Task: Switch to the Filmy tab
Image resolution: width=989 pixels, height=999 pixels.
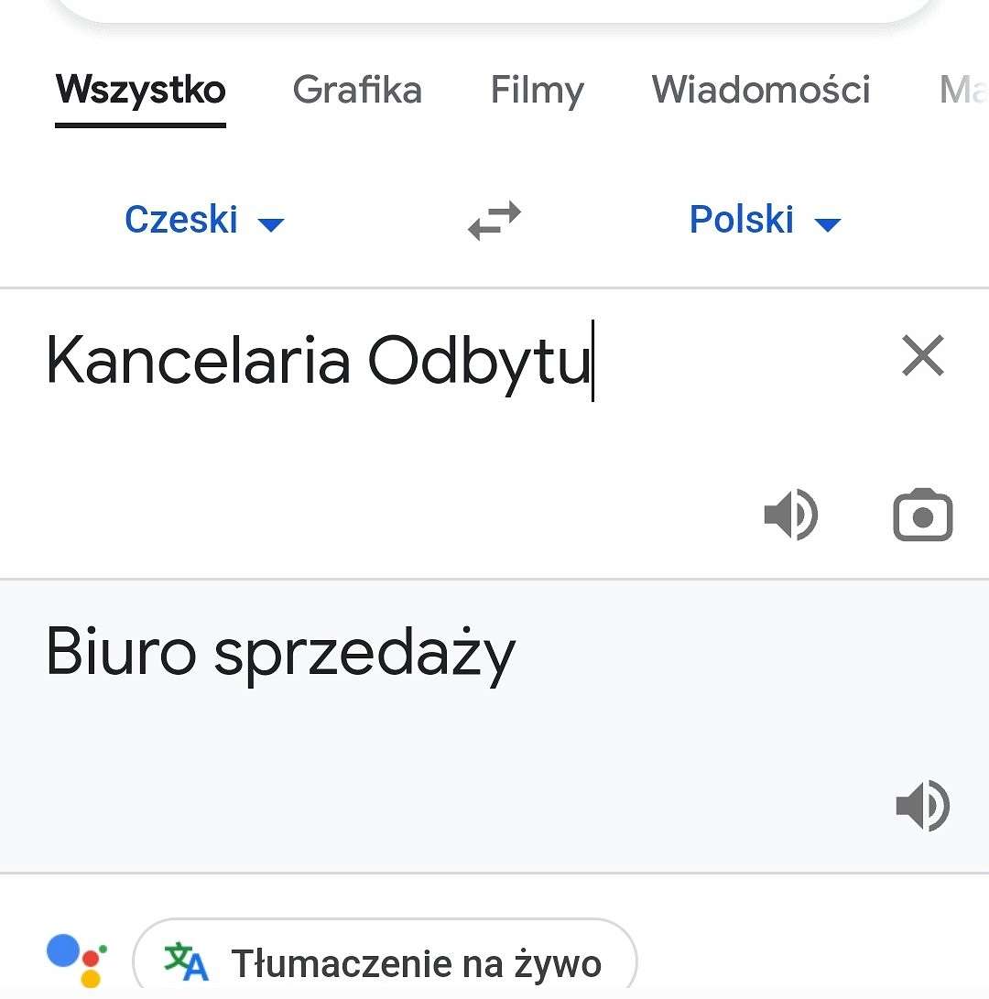Action: [538, 90]
